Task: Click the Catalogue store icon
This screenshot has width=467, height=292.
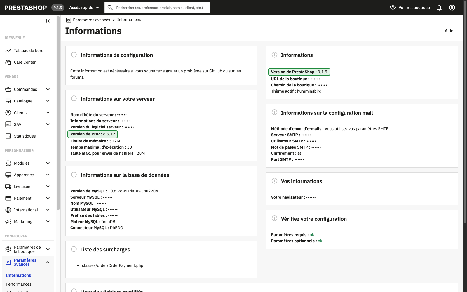Action: click(x=8, y=101)
